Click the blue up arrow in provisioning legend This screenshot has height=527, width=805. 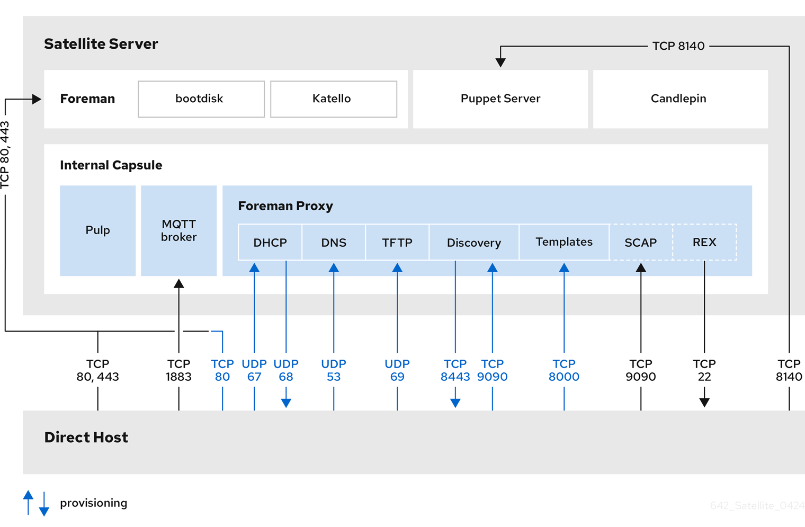(x=29, y=496)
